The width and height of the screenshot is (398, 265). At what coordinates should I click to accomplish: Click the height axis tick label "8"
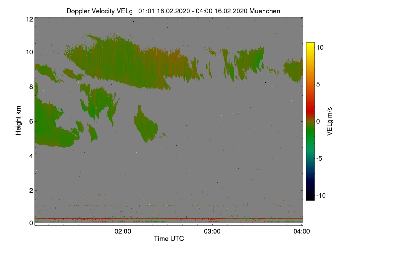pyautogui.click(x=31, y=87)
